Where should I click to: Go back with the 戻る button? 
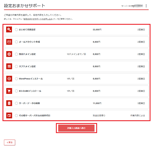click(9, 142)
